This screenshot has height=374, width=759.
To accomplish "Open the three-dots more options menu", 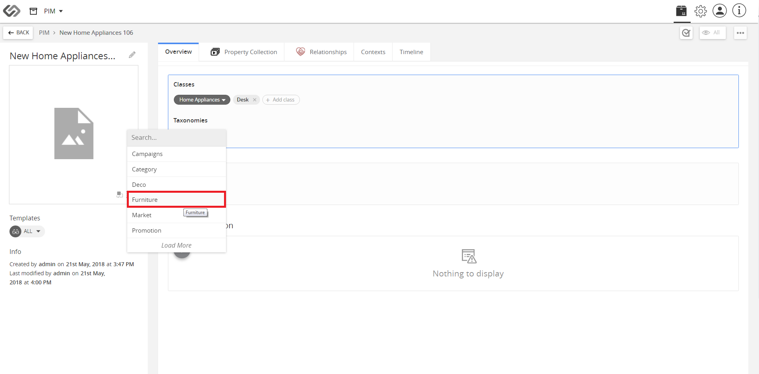I will (x=740, y=33).
